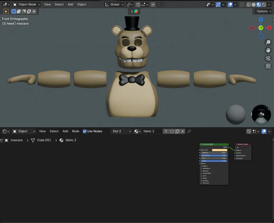Click the material user count 3 button

point(166,131)
